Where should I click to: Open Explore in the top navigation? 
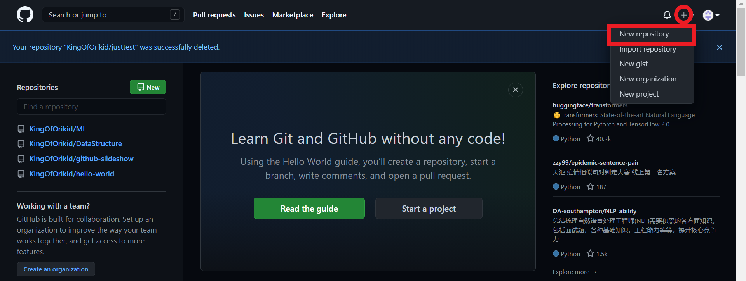point(334,15)
